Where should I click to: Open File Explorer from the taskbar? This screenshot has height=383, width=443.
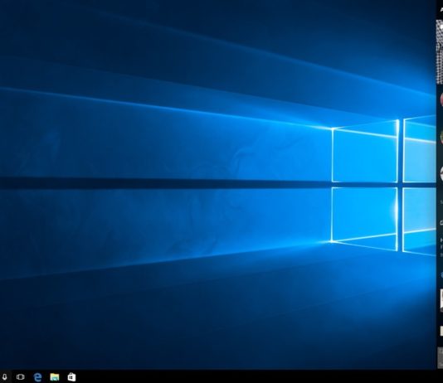[55, 377]
